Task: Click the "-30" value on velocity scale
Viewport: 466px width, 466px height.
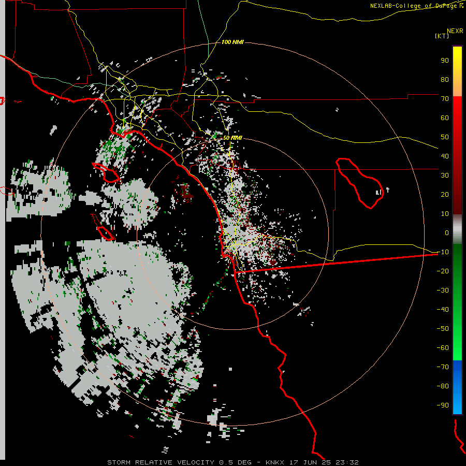Action: pos(443,290)
